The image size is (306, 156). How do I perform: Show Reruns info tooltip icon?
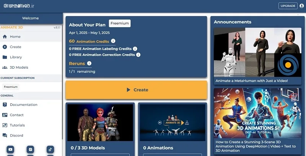tap(89, 63)
